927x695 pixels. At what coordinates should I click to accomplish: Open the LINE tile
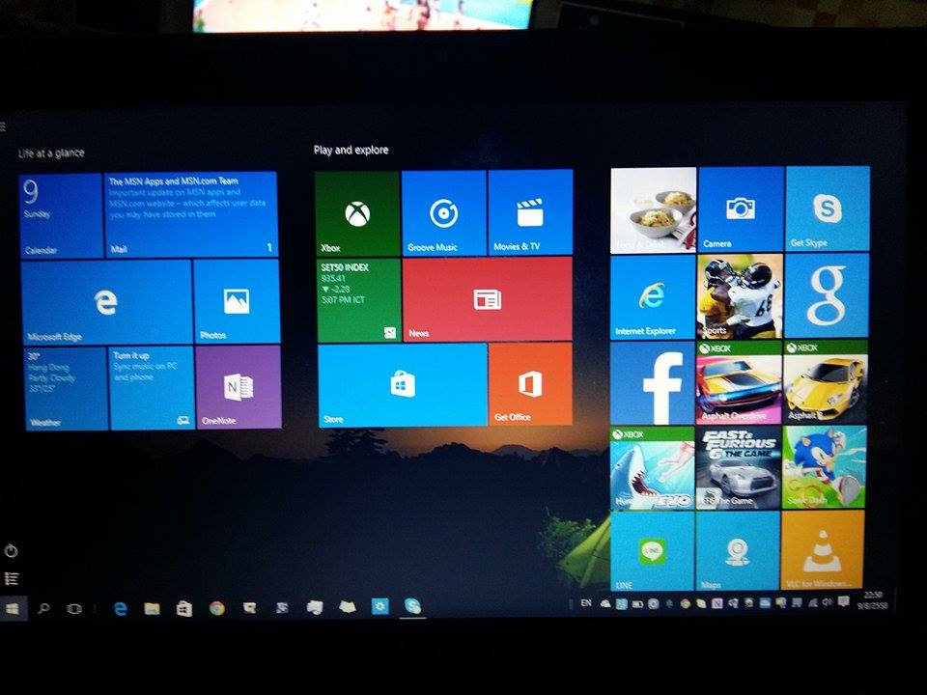pyautogui.click(x=653, y=552)
